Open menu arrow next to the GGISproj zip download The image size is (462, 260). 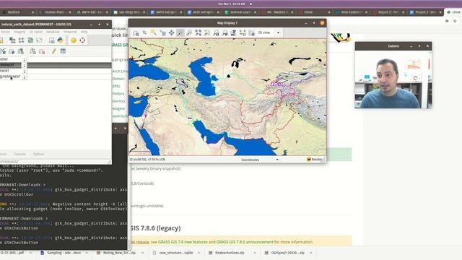(311, 253)
